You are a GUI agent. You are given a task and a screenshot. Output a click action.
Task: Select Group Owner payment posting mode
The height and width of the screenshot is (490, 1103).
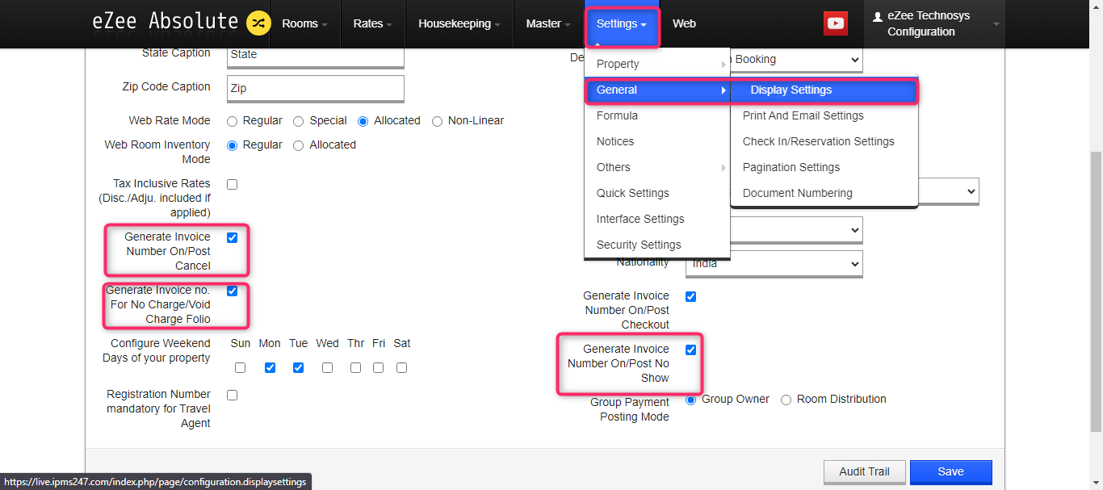pos(691,400)
